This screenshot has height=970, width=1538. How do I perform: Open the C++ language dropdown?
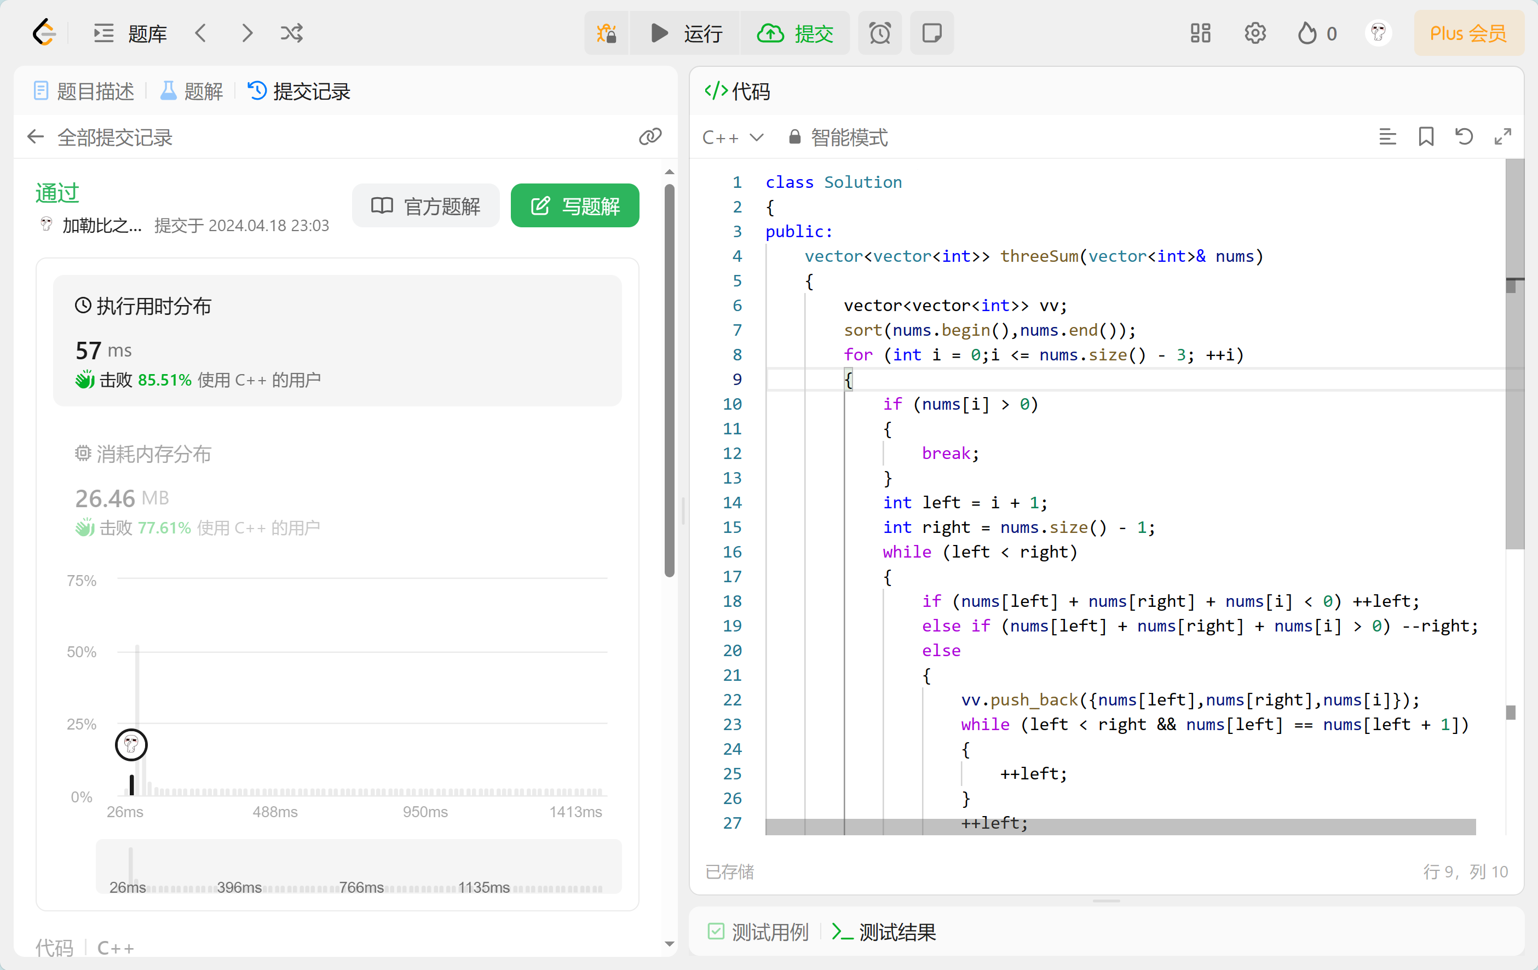point(733,137)
